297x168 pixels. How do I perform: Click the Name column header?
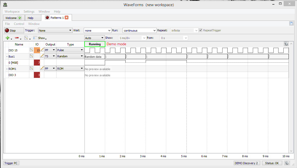(x=19, y=44)
